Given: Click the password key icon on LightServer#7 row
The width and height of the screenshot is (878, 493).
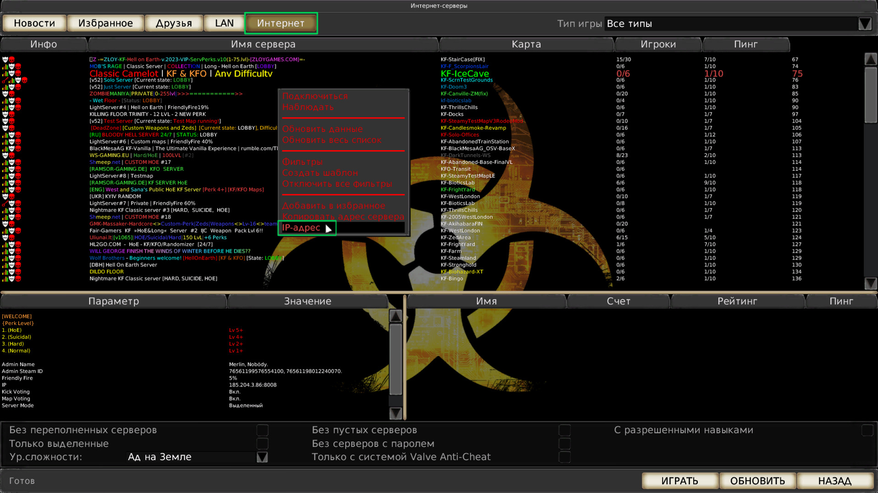Looking at the screenshot, I should tap(5, 203).
